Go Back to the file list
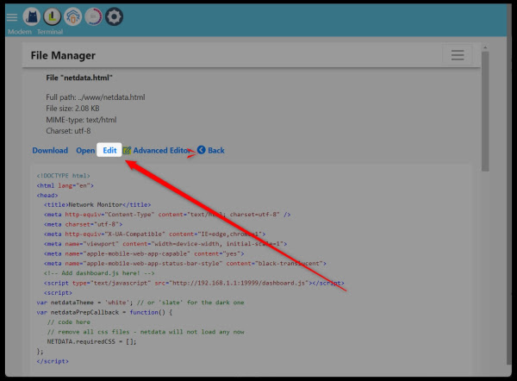The image size is (517, 381). 216,151
